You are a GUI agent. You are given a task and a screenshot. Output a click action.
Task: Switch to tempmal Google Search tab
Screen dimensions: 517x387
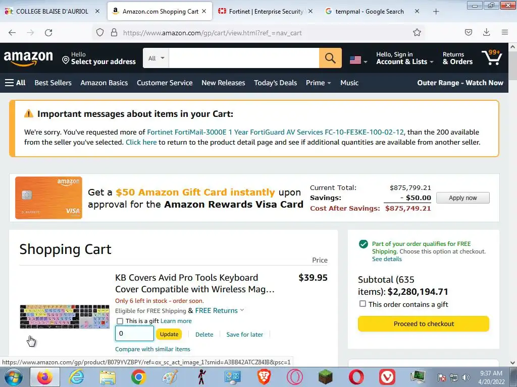pyautogui.click(x=369, y=11)
